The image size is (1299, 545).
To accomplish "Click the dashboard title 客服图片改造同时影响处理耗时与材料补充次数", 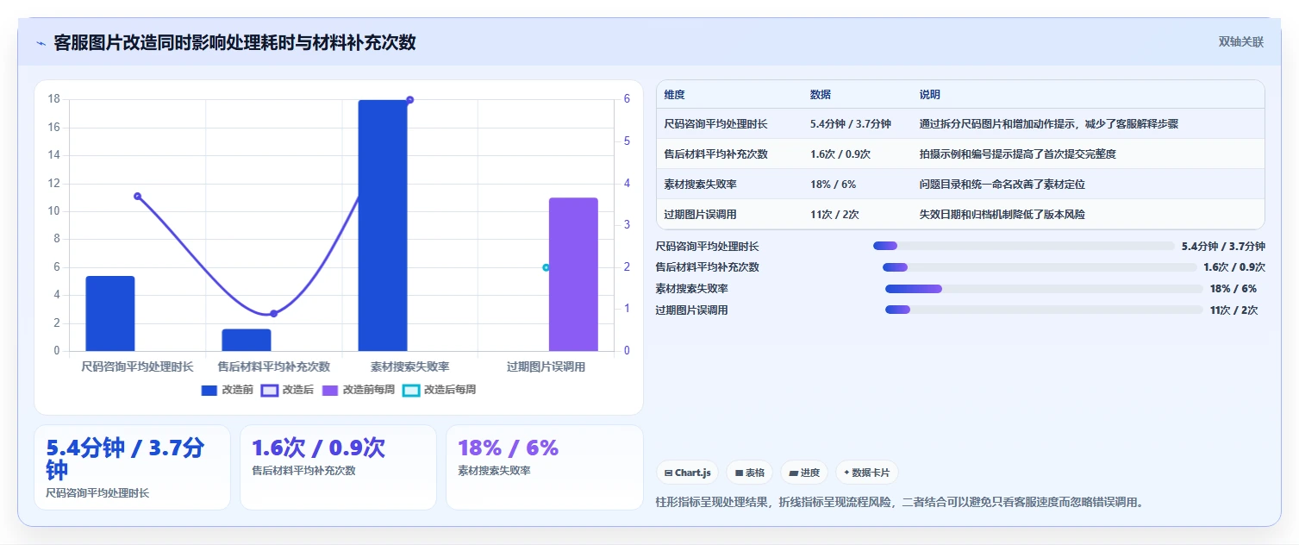I will (234, 42).
